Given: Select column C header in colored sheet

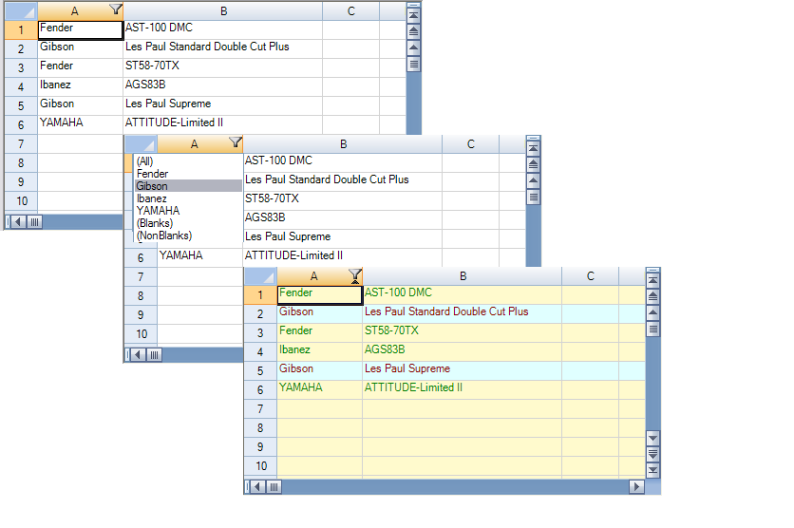Looking at the screenshot, I should 591,276.
